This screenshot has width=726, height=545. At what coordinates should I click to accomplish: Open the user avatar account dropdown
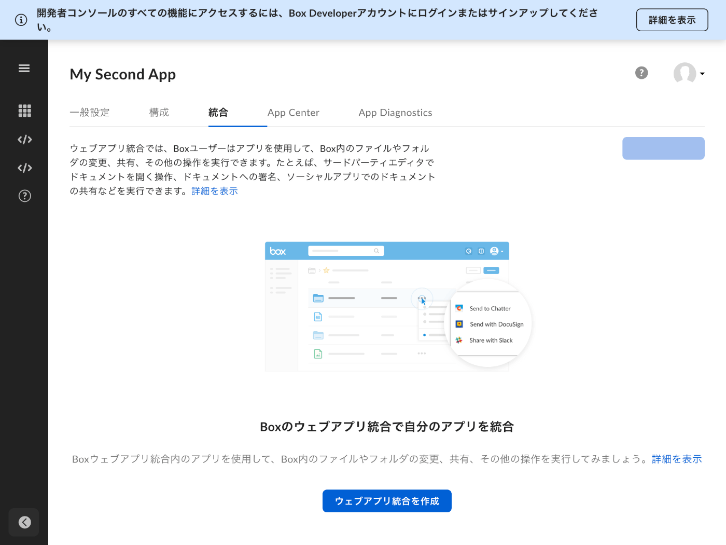pyautogui.click(x=689, y=73)
